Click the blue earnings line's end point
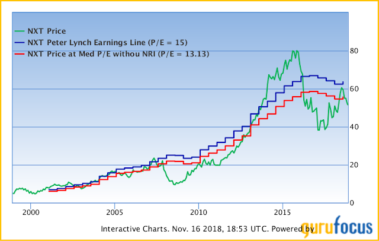 [343, 82]
